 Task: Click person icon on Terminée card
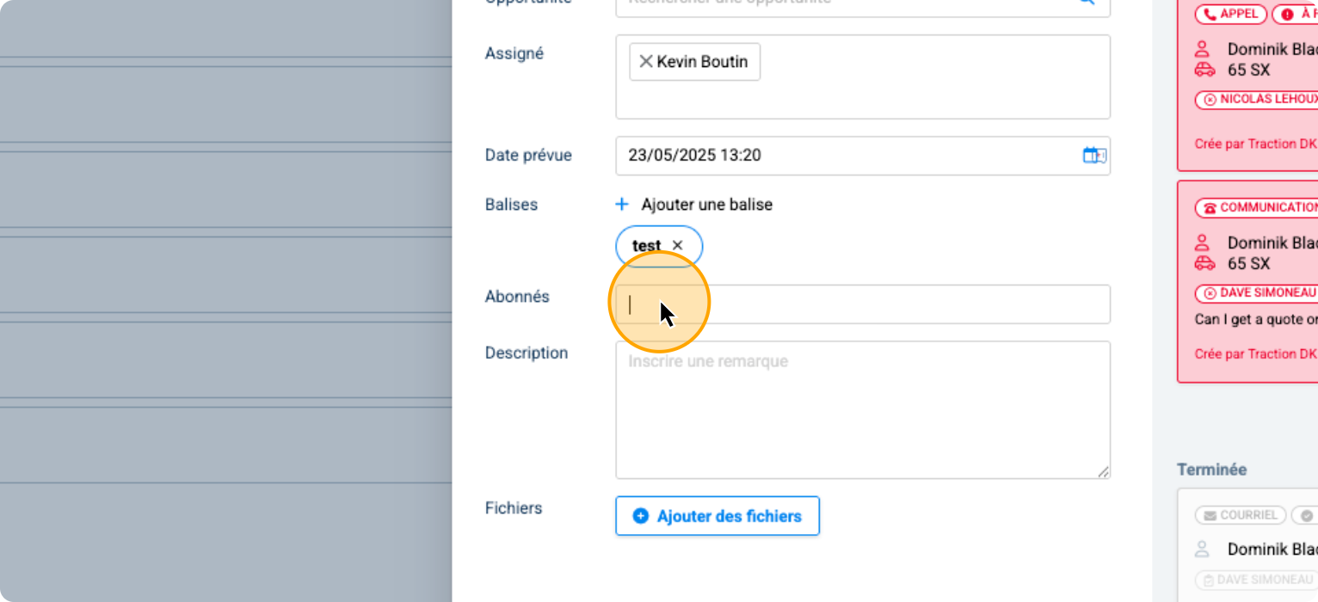(x=1204, y=550)
